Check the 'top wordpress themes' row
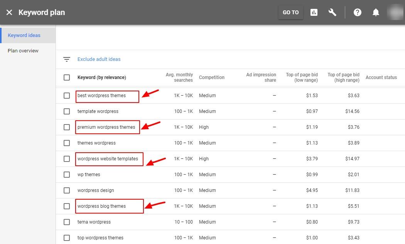The image size is (405, 244). tap(67, 238)
